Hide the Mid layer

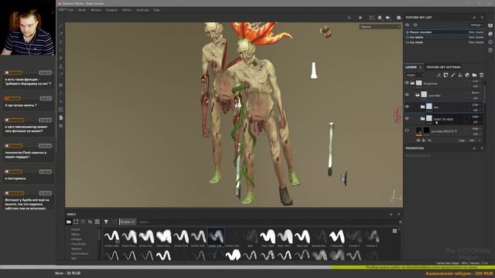(407, 107)
